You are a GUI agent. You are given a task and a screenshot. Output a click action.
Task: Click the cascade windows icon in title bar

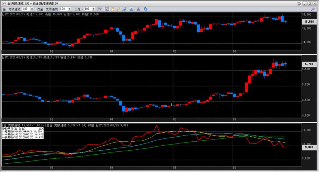pos(299,3)
